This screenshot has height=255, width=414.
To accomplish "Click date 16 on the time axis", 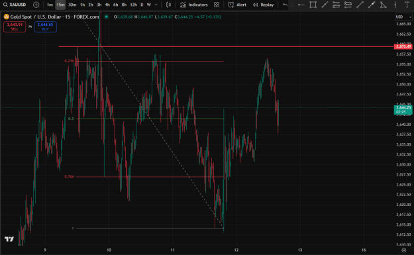I will pyautogui.click(x=364, y=250).
